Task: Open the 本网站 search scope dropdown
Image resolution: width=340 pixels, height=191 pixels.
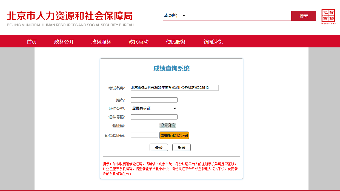Action: 175,16
